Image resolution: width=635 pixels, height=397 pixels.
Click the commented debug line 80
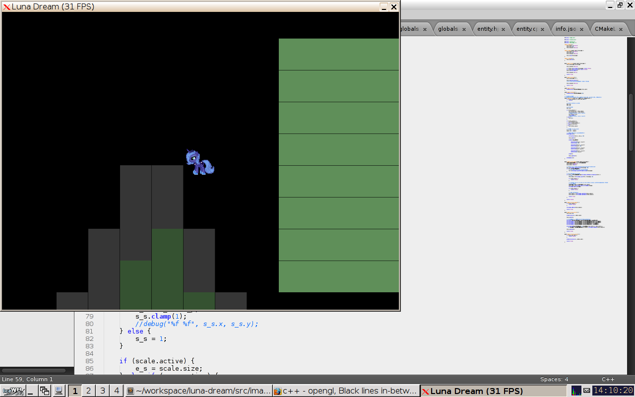click(x=197, y=324)
